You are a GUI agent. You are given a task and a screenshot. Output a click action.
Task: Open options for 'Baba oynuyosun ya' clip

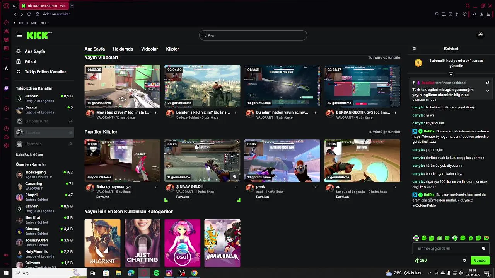click(x=156, y=187)
